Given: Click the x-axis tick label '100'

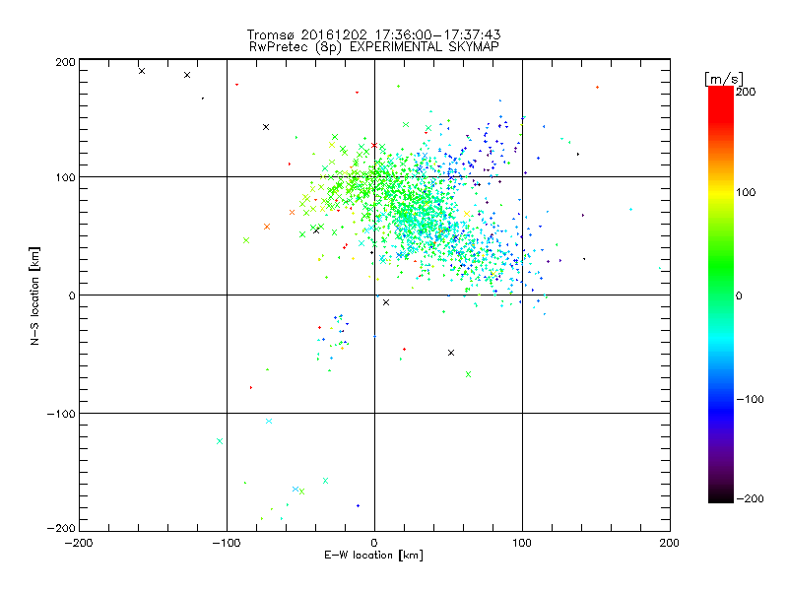Looking at the screenshot, I should point(522,543).
